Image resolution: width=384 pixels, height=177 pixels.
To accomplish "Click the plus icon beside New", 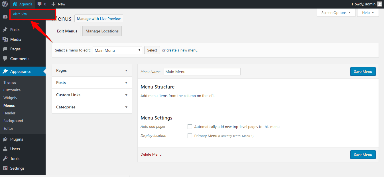I will point(53,4).
